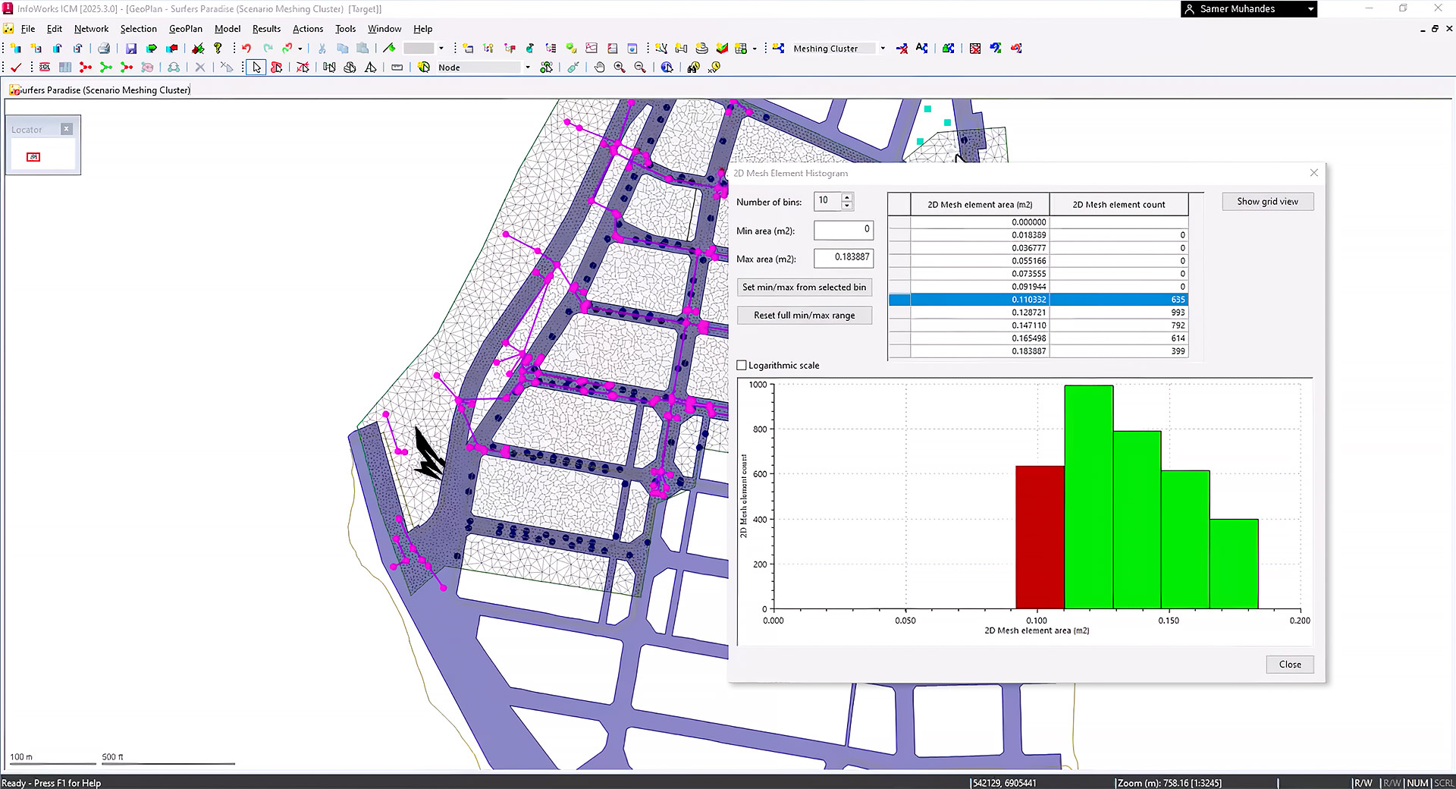The height and width of the screenshot is (789, 1456).
Task: Select the Pan hand tool
Action: 599,68
